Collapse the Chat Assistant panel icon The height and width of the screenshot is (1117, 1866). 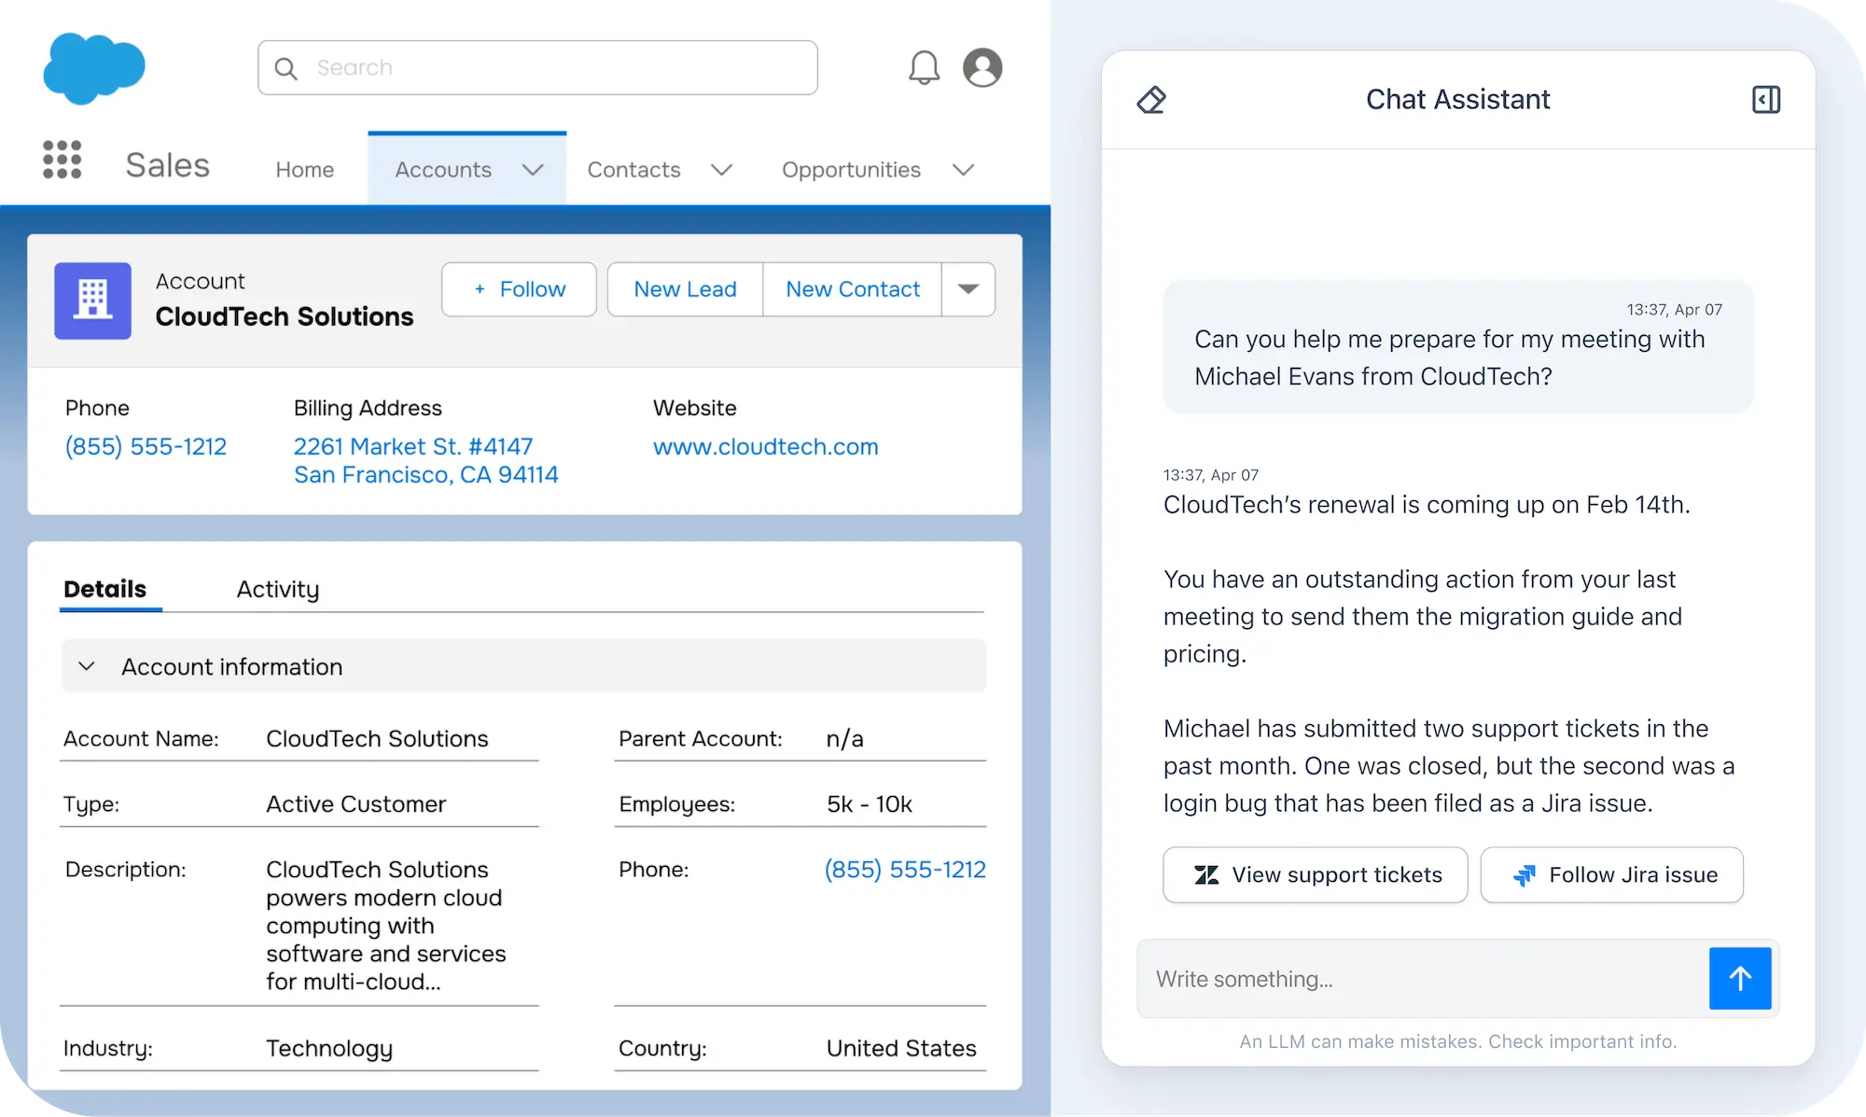1766,100
